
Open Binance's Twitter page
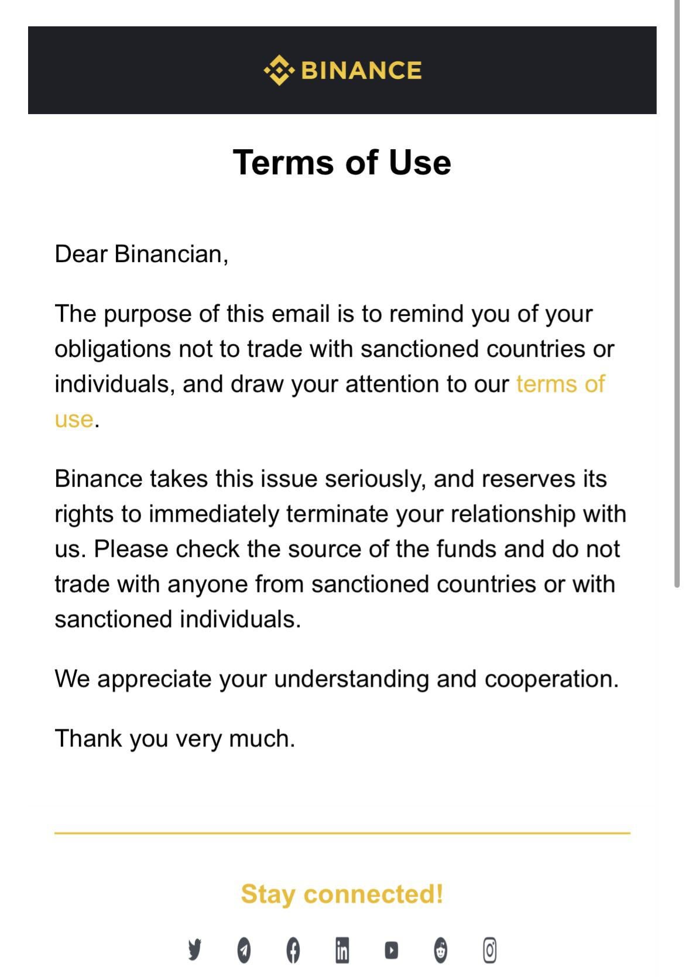coord(194,949)
